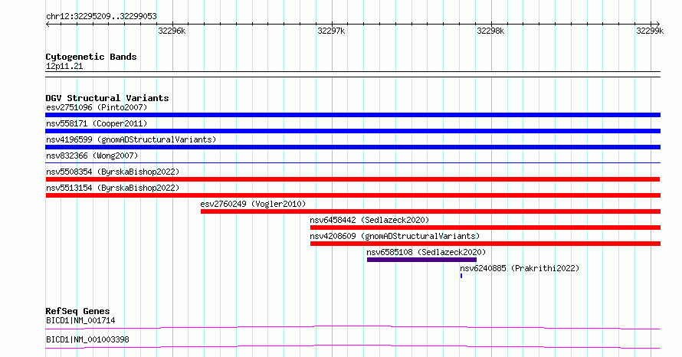The image size is (682, 357).
Task: Open the nsv4208609 (gnomADStructuralVariants) label
Action: tap(395, 236)
